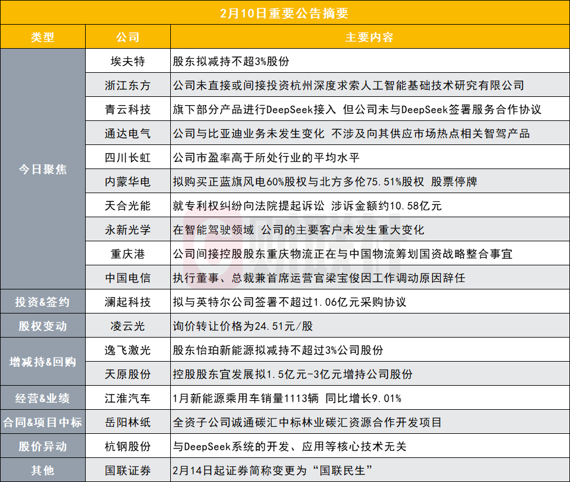
Task: Click company name '青云科技'
Action: coord(127,109)
